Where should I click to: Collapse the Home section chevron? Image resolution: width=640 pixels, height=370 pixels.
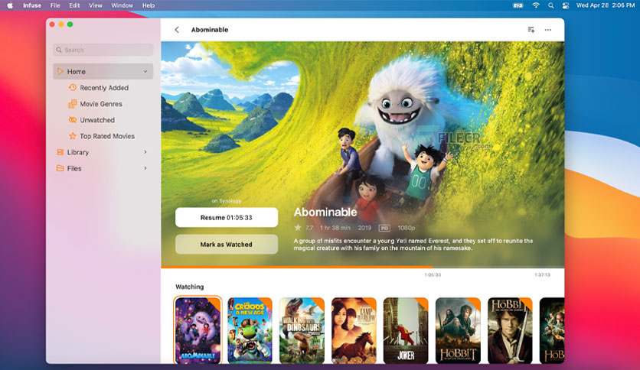point(145,71)
